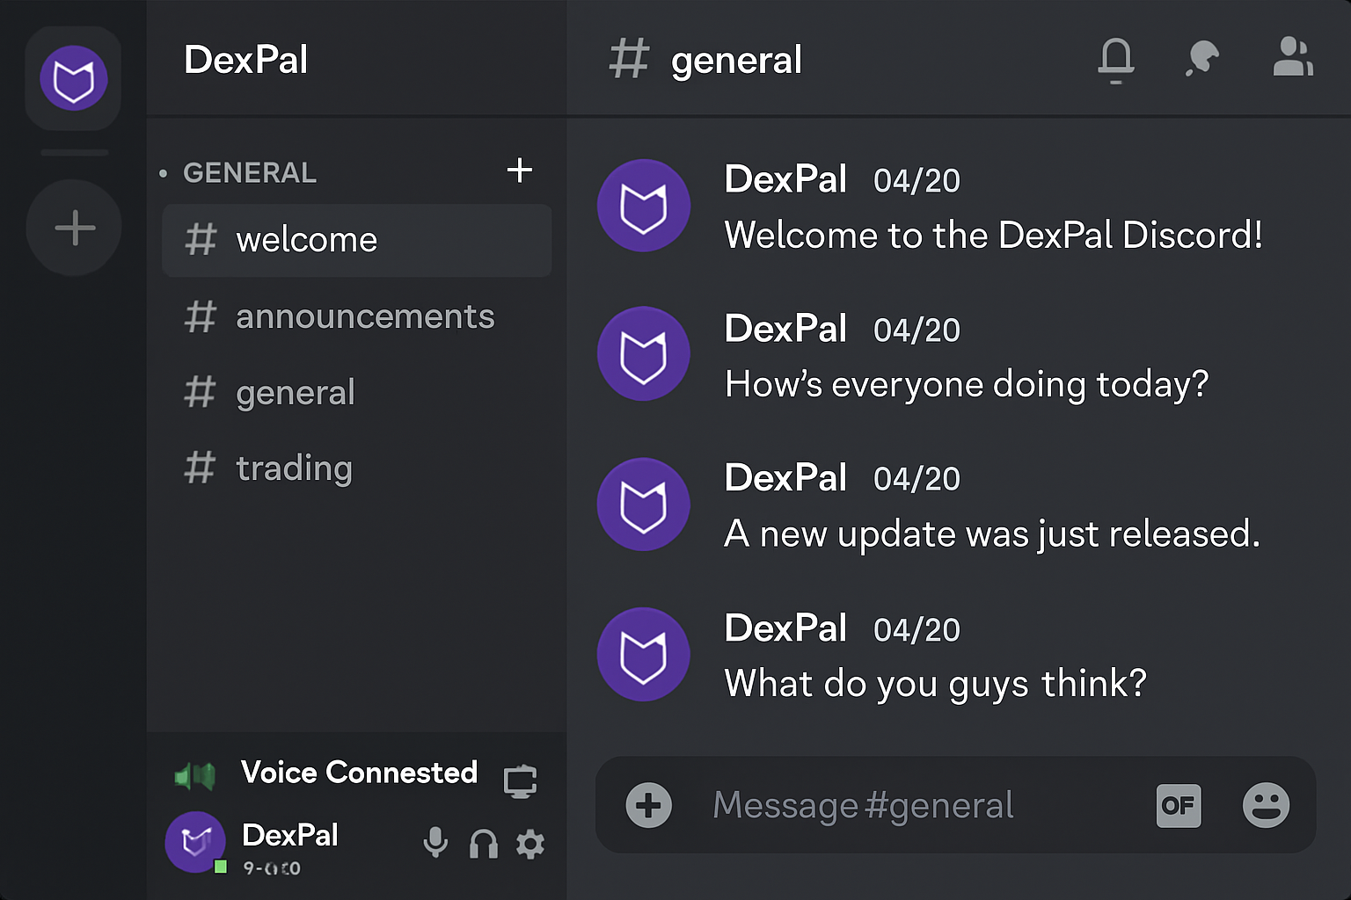Screen dimensions: 1351x900
Task: Select the DexPal server icon
Action: 73,78
